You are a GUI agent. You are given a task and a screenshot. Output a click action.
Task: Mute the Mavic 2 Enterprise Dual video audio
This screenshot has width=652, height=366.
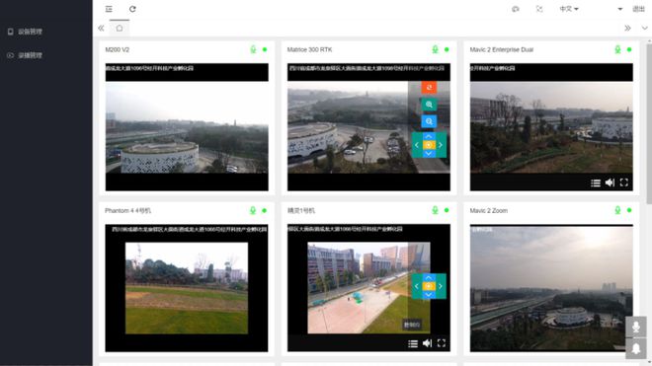[x=610, y=183]
